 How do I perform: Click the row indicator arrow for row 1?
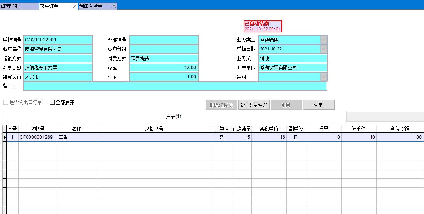5,137
